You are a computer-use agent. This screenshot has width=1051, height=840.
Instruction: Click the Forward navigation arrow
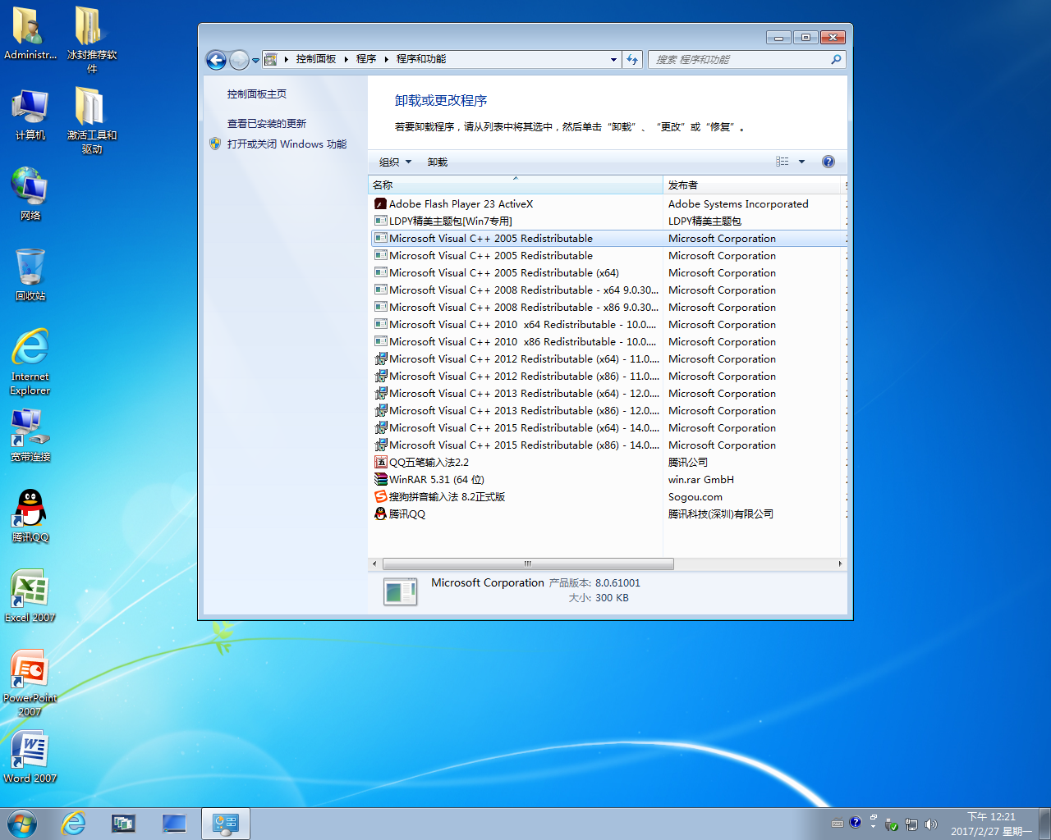pyautogui.click(x=239, y=60)
